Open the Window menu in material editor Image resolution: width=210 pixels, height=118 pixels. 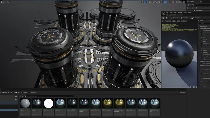tap(180, 12)
